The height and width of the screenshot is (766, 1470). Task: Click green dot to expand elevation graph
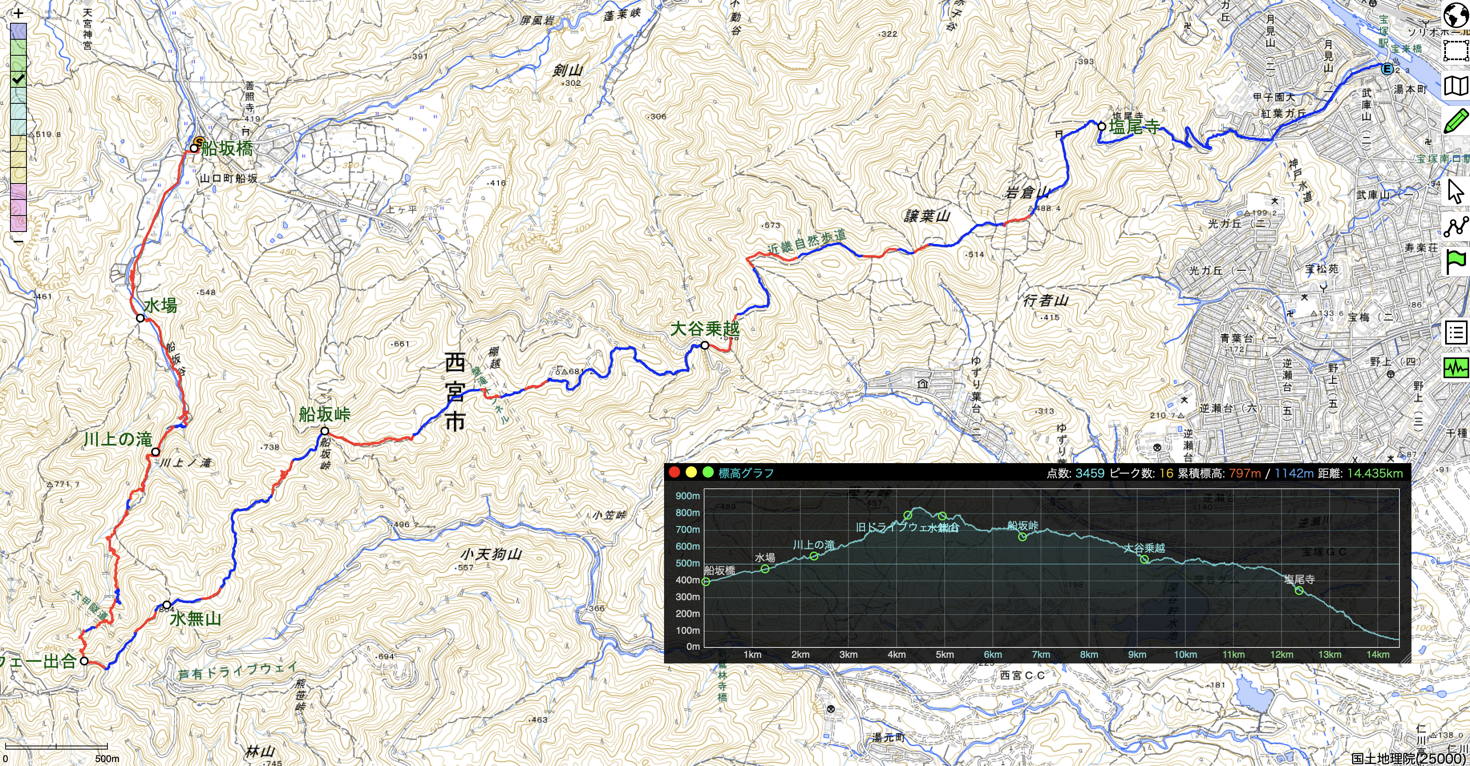pyautogui.click(x=708, y=472)
